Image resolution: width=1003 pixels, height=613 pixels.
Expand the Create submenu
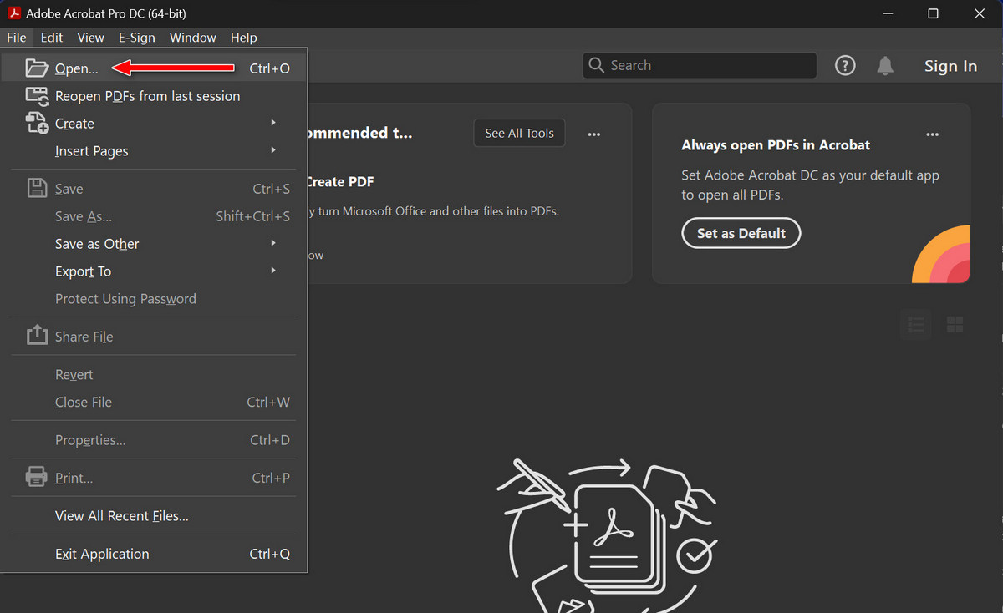pyautogui.click(x=272, y=123)
